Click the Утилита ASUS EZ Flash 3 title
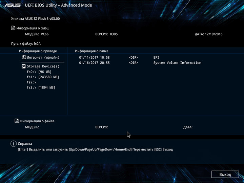This screenshot has height=183, width=244. click(x=35, y=19)
